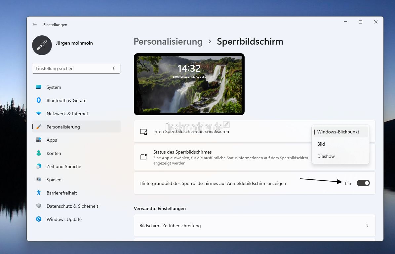Click the Spielen gamepad icon
395x254 pixels.
(39, 179)
